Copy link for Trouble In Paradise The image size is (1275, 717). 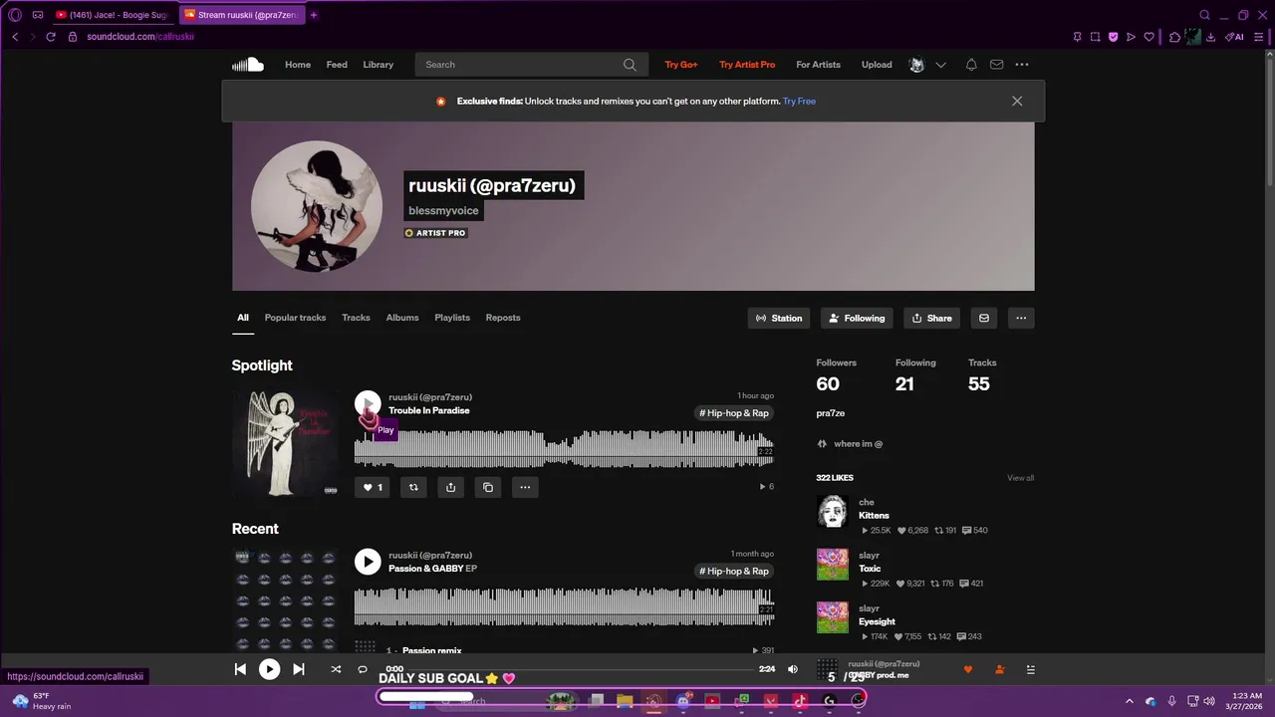(x=488, y=487)
